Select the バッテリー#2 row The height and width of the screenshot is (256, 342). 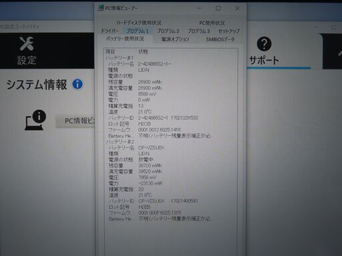pyautogui.click(x=120, y=141)
